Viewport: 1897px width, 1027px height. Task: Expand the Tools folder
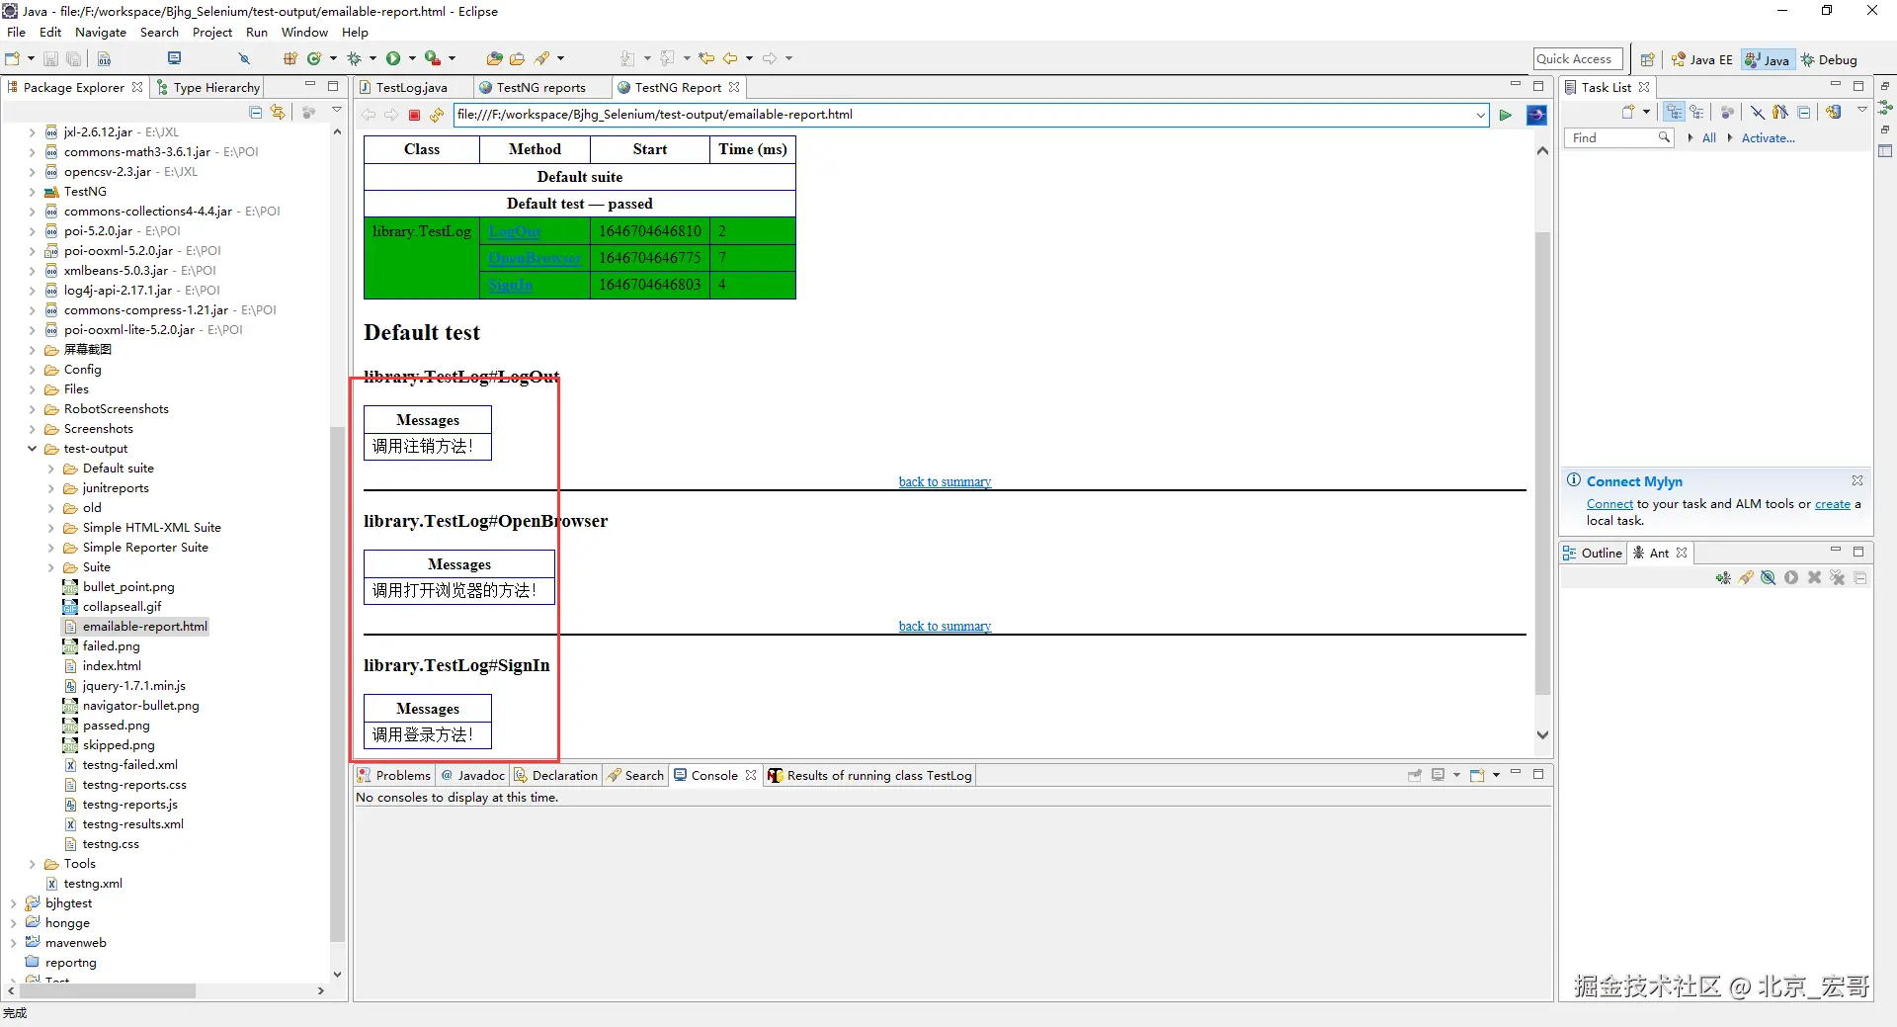click(33, 864)
